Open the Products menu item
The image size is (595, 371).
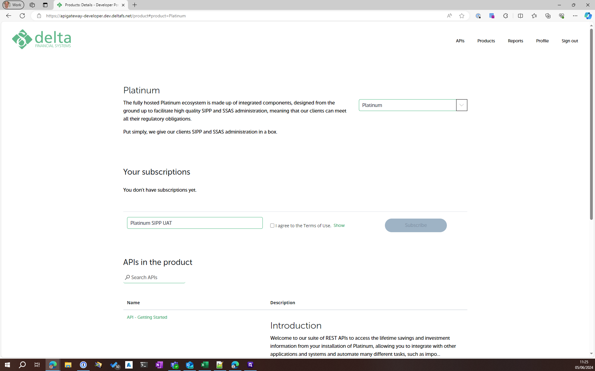[486, 41]
